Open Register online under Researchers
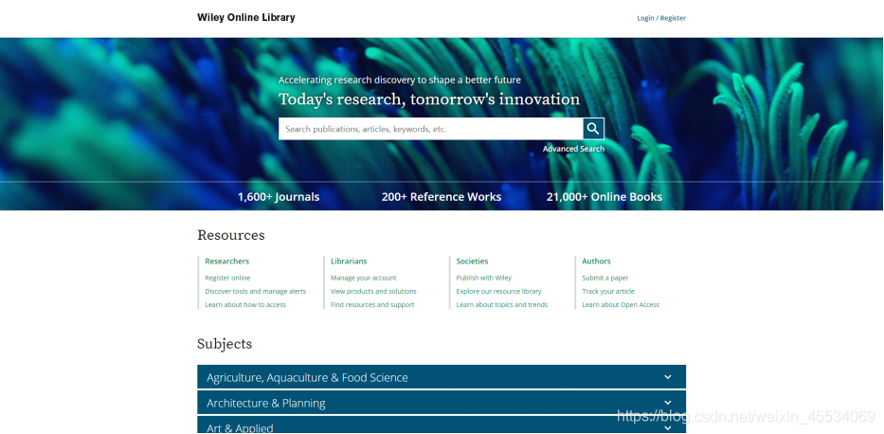This screenshot has width=884, height=434. [227, 278]
